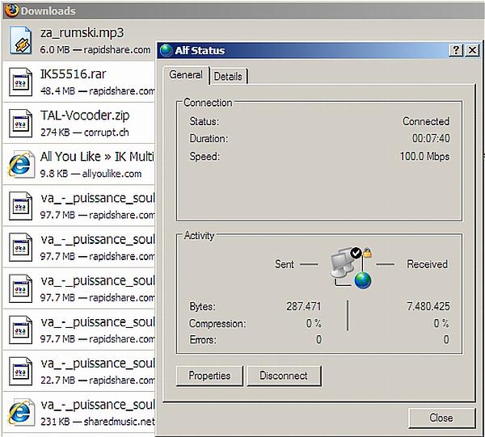485x437 pixels.
Task: Click the TAL-Vocoder.zip file icon
Action: [20, 123]
